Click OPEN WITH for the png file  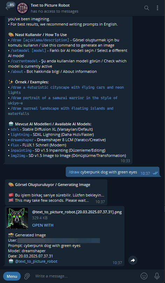click(x=43, y=225)
